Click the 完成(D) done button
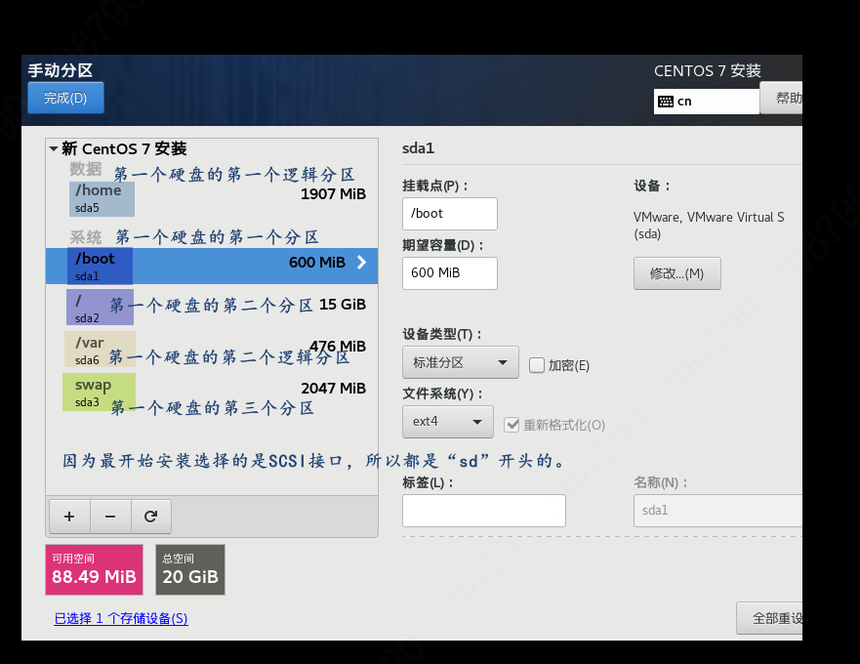Image resolution: width=860 pixels, height=664 pixels. pyautogui.click(x=65, y=98)
